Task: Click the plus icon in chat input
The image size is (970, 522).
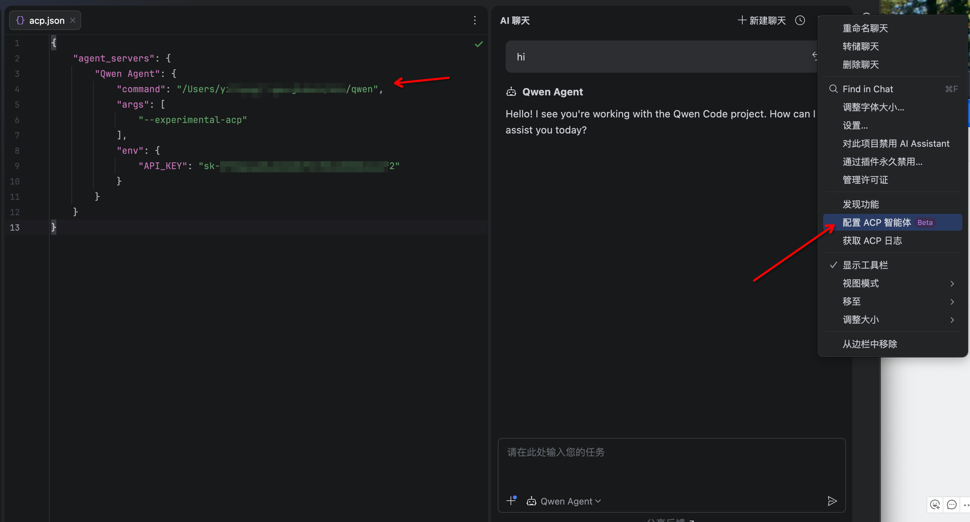Action: 511,501
